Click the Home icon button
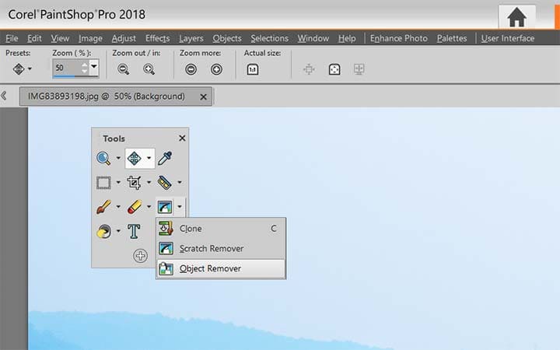The image size is (560, 350). (x=516, y=17)
